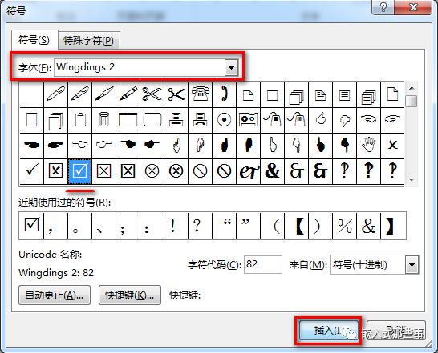Pick the telephone symbol
The height and width of the screenshot is (353, 438).
[201, 94]
